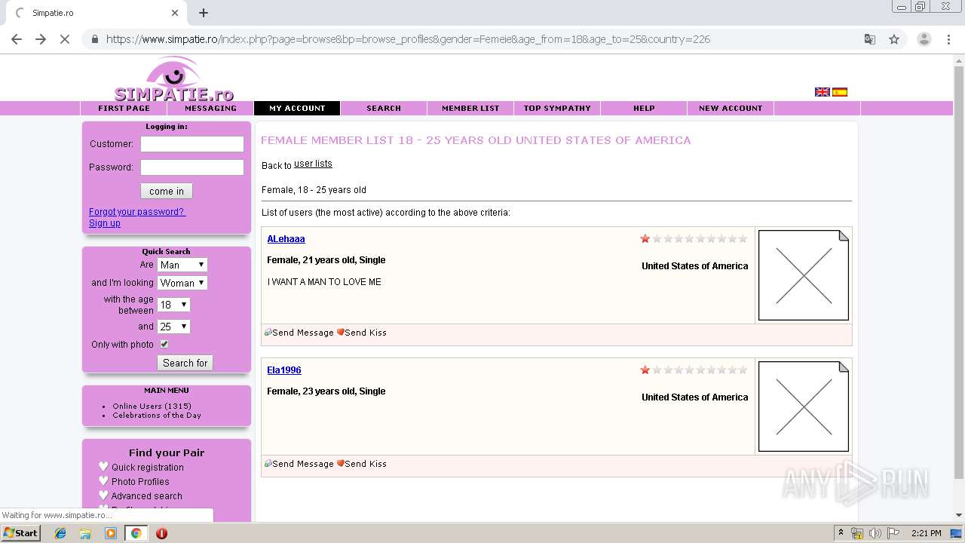Open the maximum age 25 dropdown

click(x=173, y=327)
